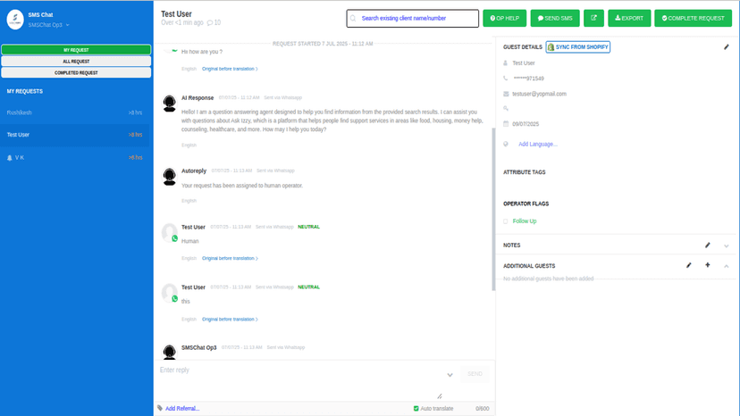Viewport: 740px width, 416px height.
Task: Click the tag icon near Add Referral
Action: [160, 408]
